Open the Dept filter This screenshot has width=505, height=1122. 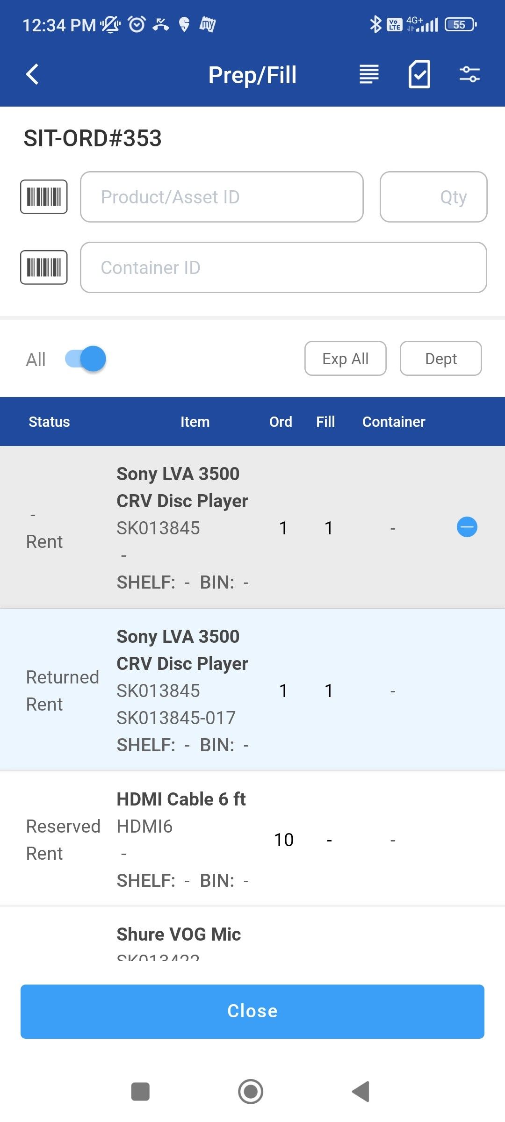click(x=440, y=359)
